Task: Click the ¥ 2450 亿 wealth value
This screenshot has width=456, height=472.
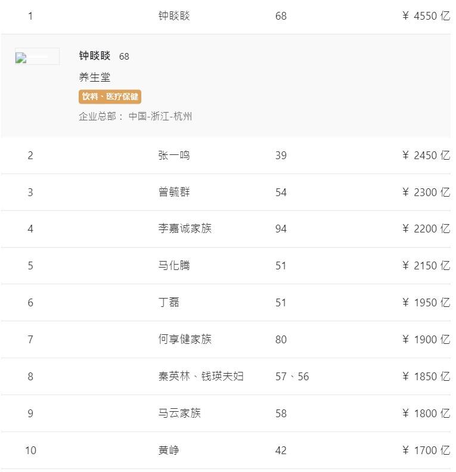Action: (x=426, y=156)
